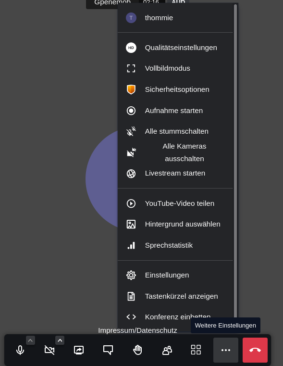Switch to tile view grid icon
This screenshot has height=366, width=283.
tap(196, 350)
